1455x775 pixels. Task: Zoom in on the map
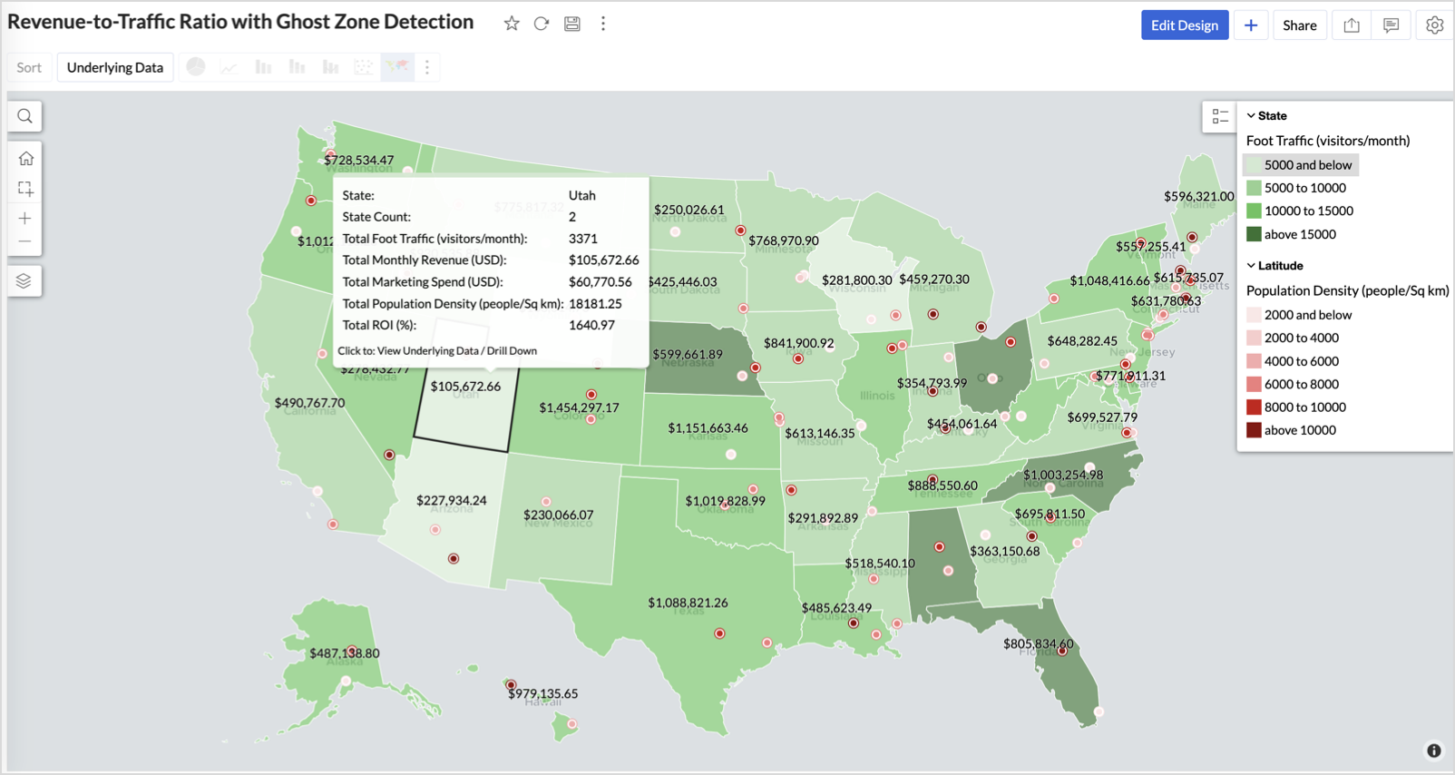click(25, 219)
